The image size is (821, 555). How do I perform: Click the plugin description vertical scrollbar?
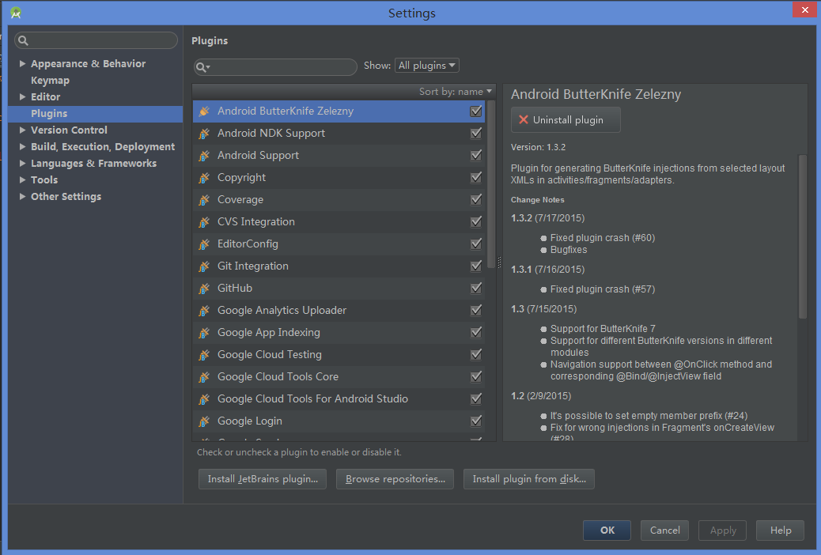803,237
